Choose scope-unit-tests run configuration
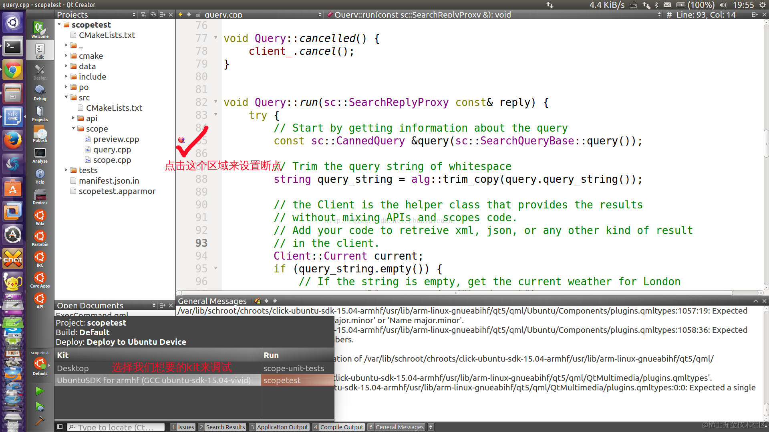This screenshot has width=769, height=432. pyautogui.click(x=294, y=368)
